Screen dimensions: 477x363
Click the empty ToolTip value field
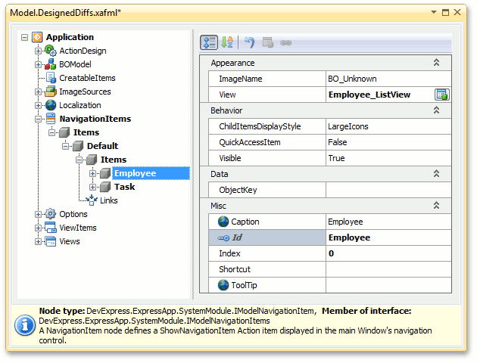pyautogui.click(x=388, y=285)
